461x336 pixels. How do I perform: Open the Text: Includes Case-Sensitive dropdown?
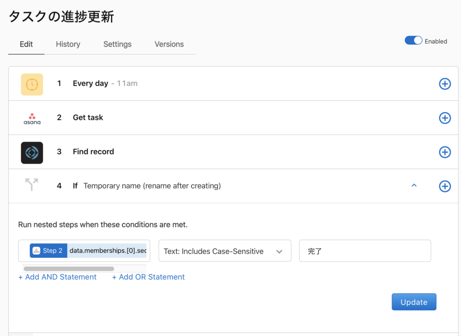225,251
